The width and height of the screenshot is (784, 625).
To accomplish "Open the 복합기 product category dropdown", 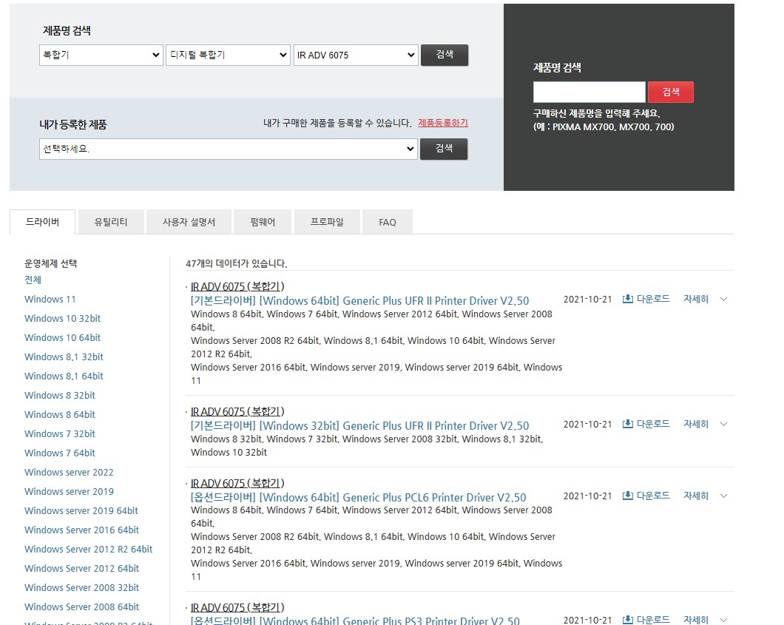I will pyautogui.click(x=101, y=55).
